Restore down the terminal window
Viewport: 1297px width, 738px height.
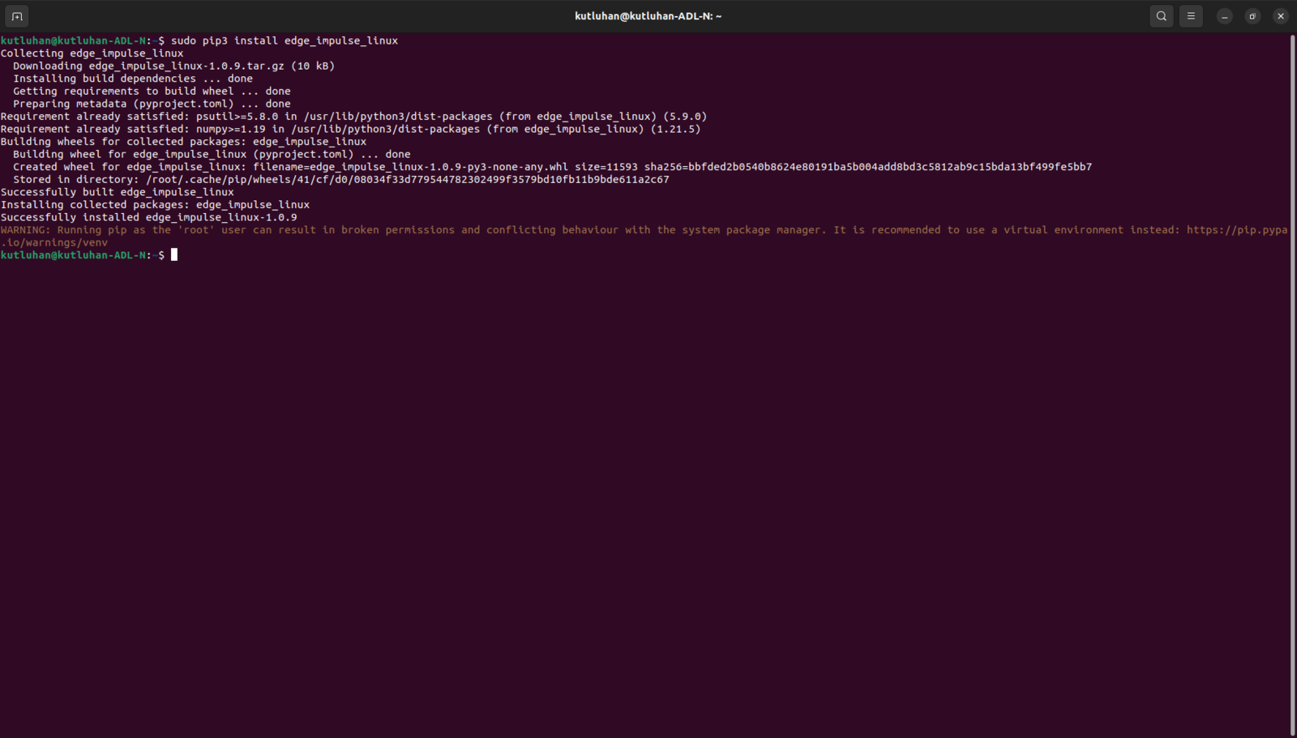pos(1252,16)
